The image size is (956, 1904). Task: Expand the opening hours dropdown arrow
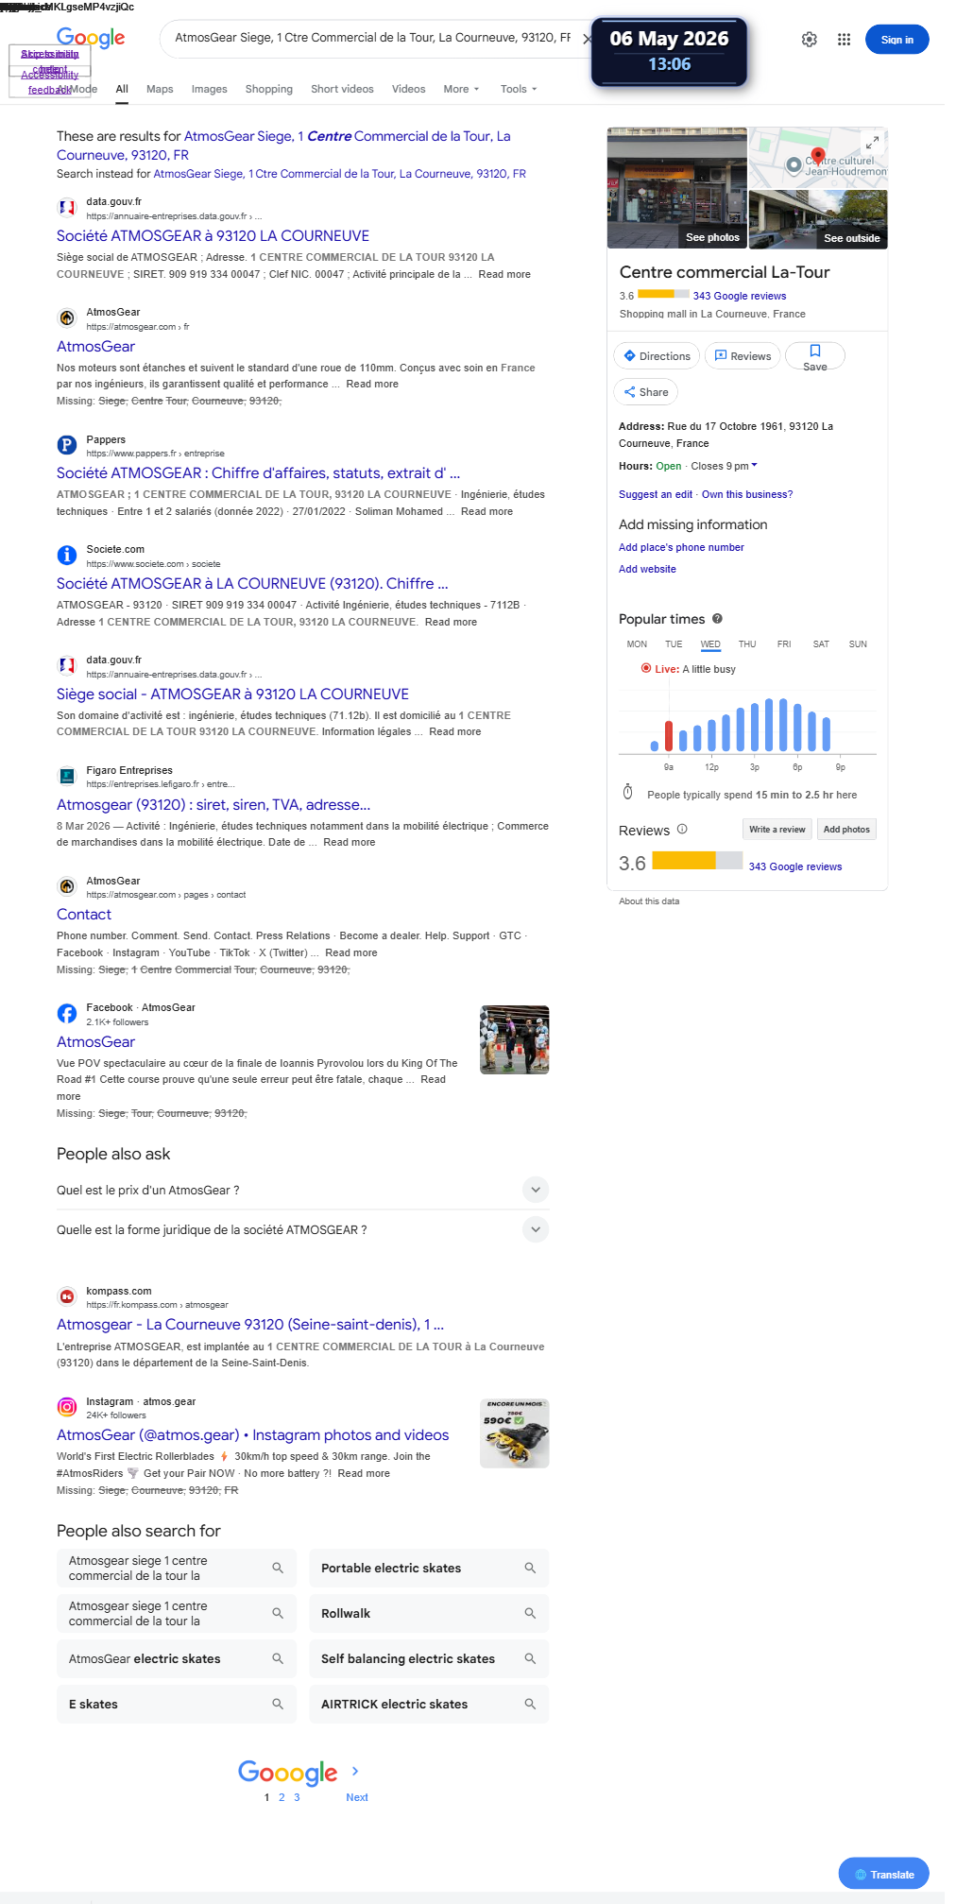[754, 465]
